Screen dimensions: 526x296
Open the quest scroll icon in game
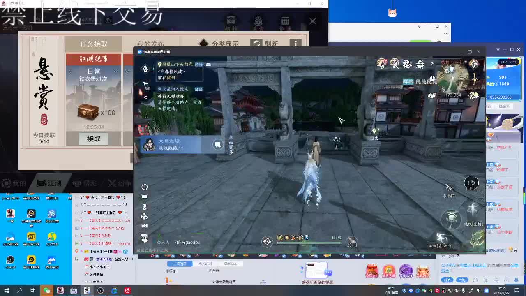[x=145, y=69]
